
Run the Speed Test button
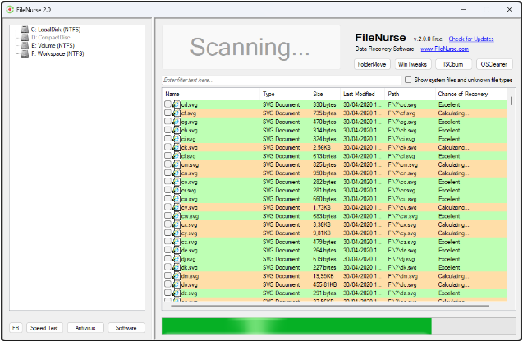(44, 328)
